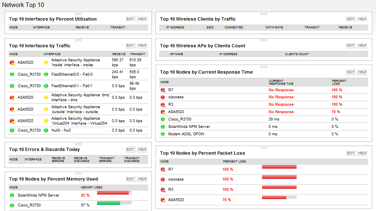Edit the Top 10 Errors & Discards Today panel
The height and width of the screenshot is (211, 376).
pyautogui.click(x=130, y=149)
